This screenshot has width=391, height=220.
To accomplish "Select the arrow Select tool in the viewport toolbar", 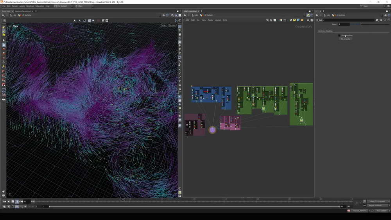I will [4, 40].
